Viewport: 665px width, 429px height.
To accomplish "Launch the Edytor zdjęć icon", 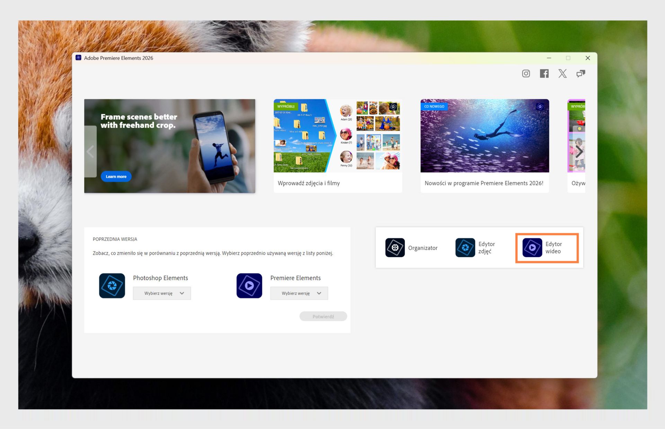I will [465, 248].
